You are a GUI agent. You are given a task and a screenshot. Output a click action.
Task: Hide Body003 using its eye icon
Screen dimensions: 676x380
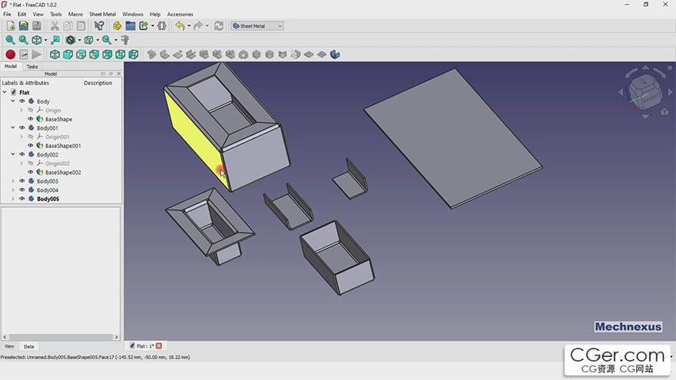pos(22,181)
